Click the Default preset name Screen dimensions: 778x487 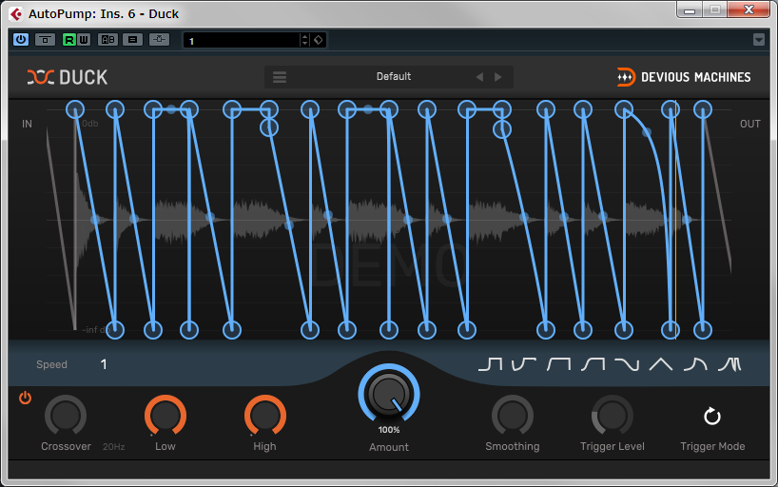tap(394, 76)
